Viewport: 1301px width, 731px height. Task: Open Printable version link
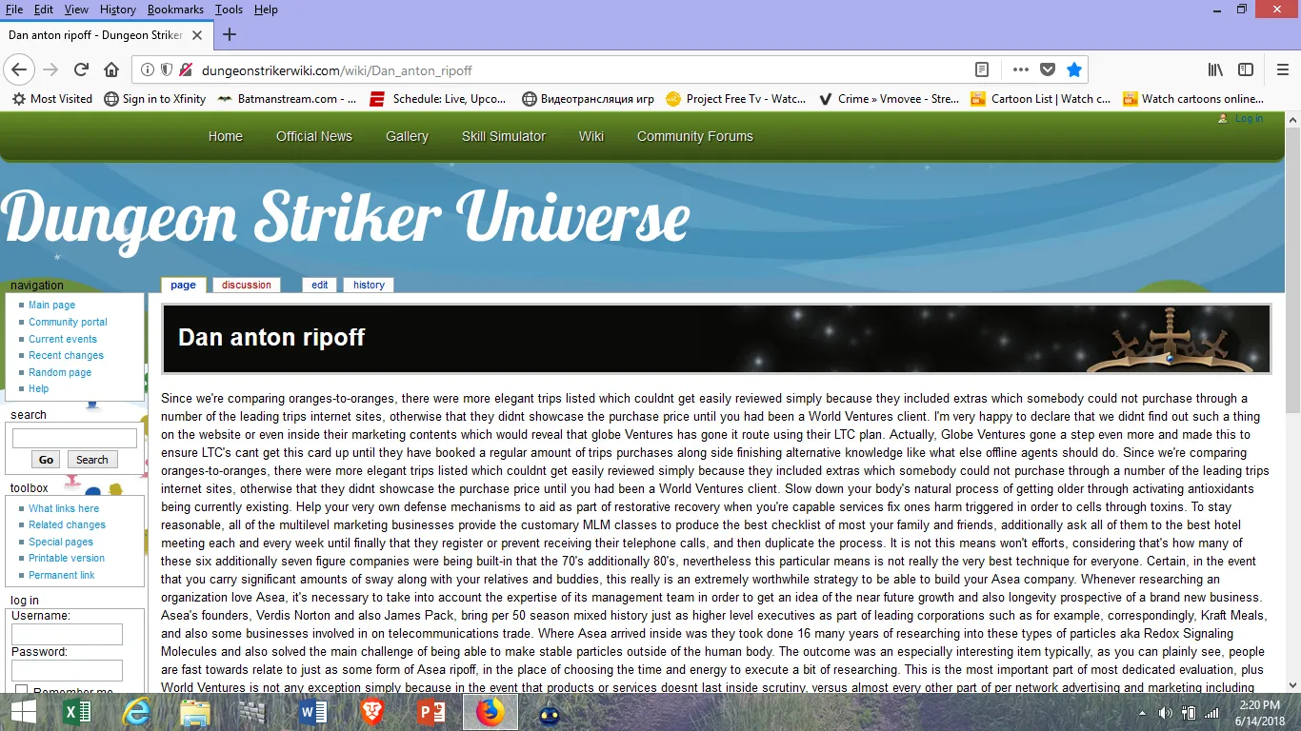click(67, 558)
